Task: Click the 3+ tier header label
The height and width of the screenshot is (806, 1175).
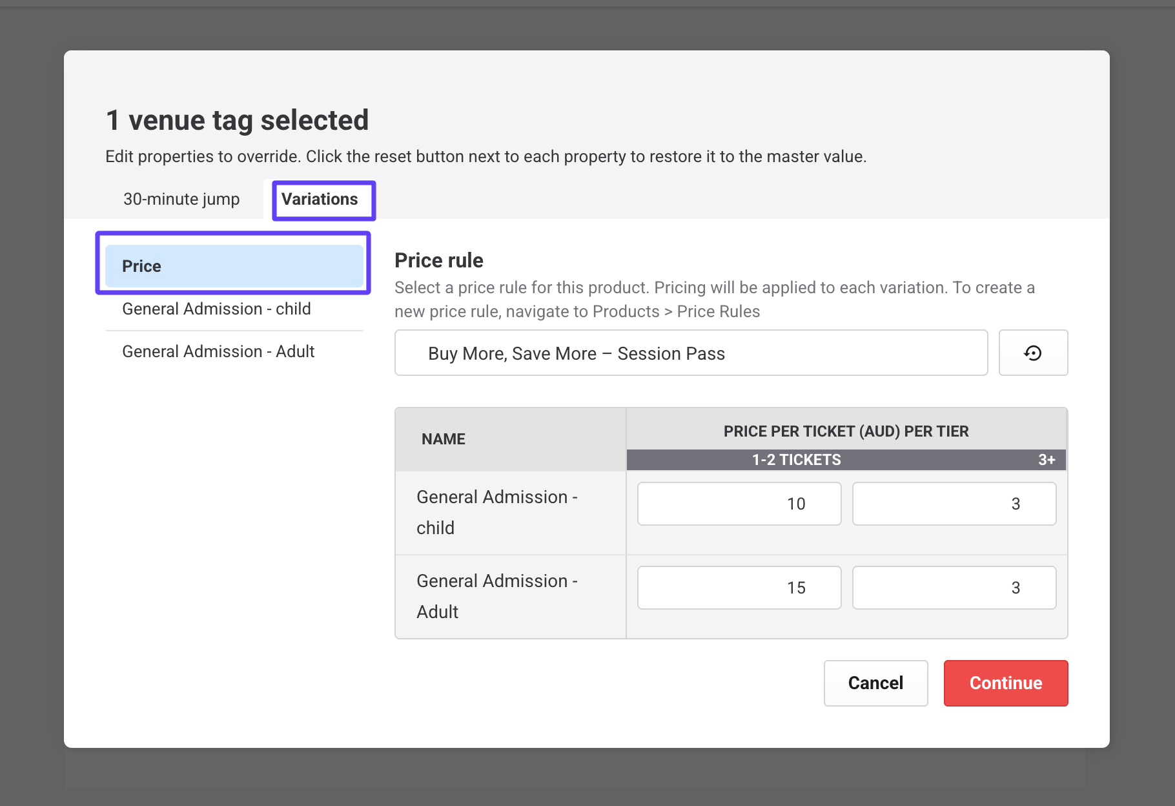Action: 1046,460
